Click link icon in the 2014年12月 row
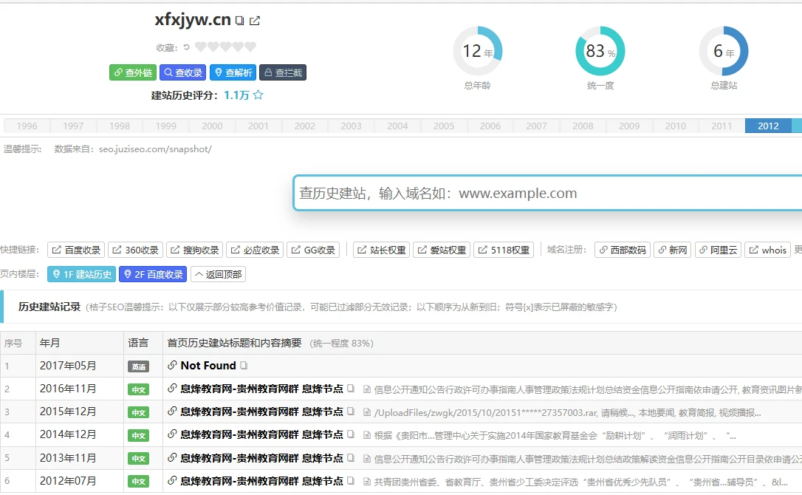The width and height of the screenshot is (802, 495). pyautogui.click(x=172, y=435)
